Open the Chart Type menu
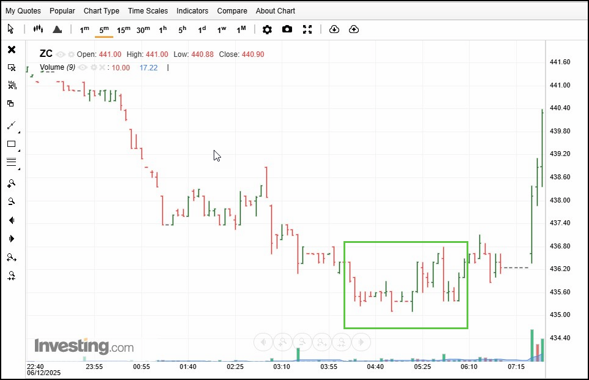Screen dimensions: 589x380 tap(102, 11)
